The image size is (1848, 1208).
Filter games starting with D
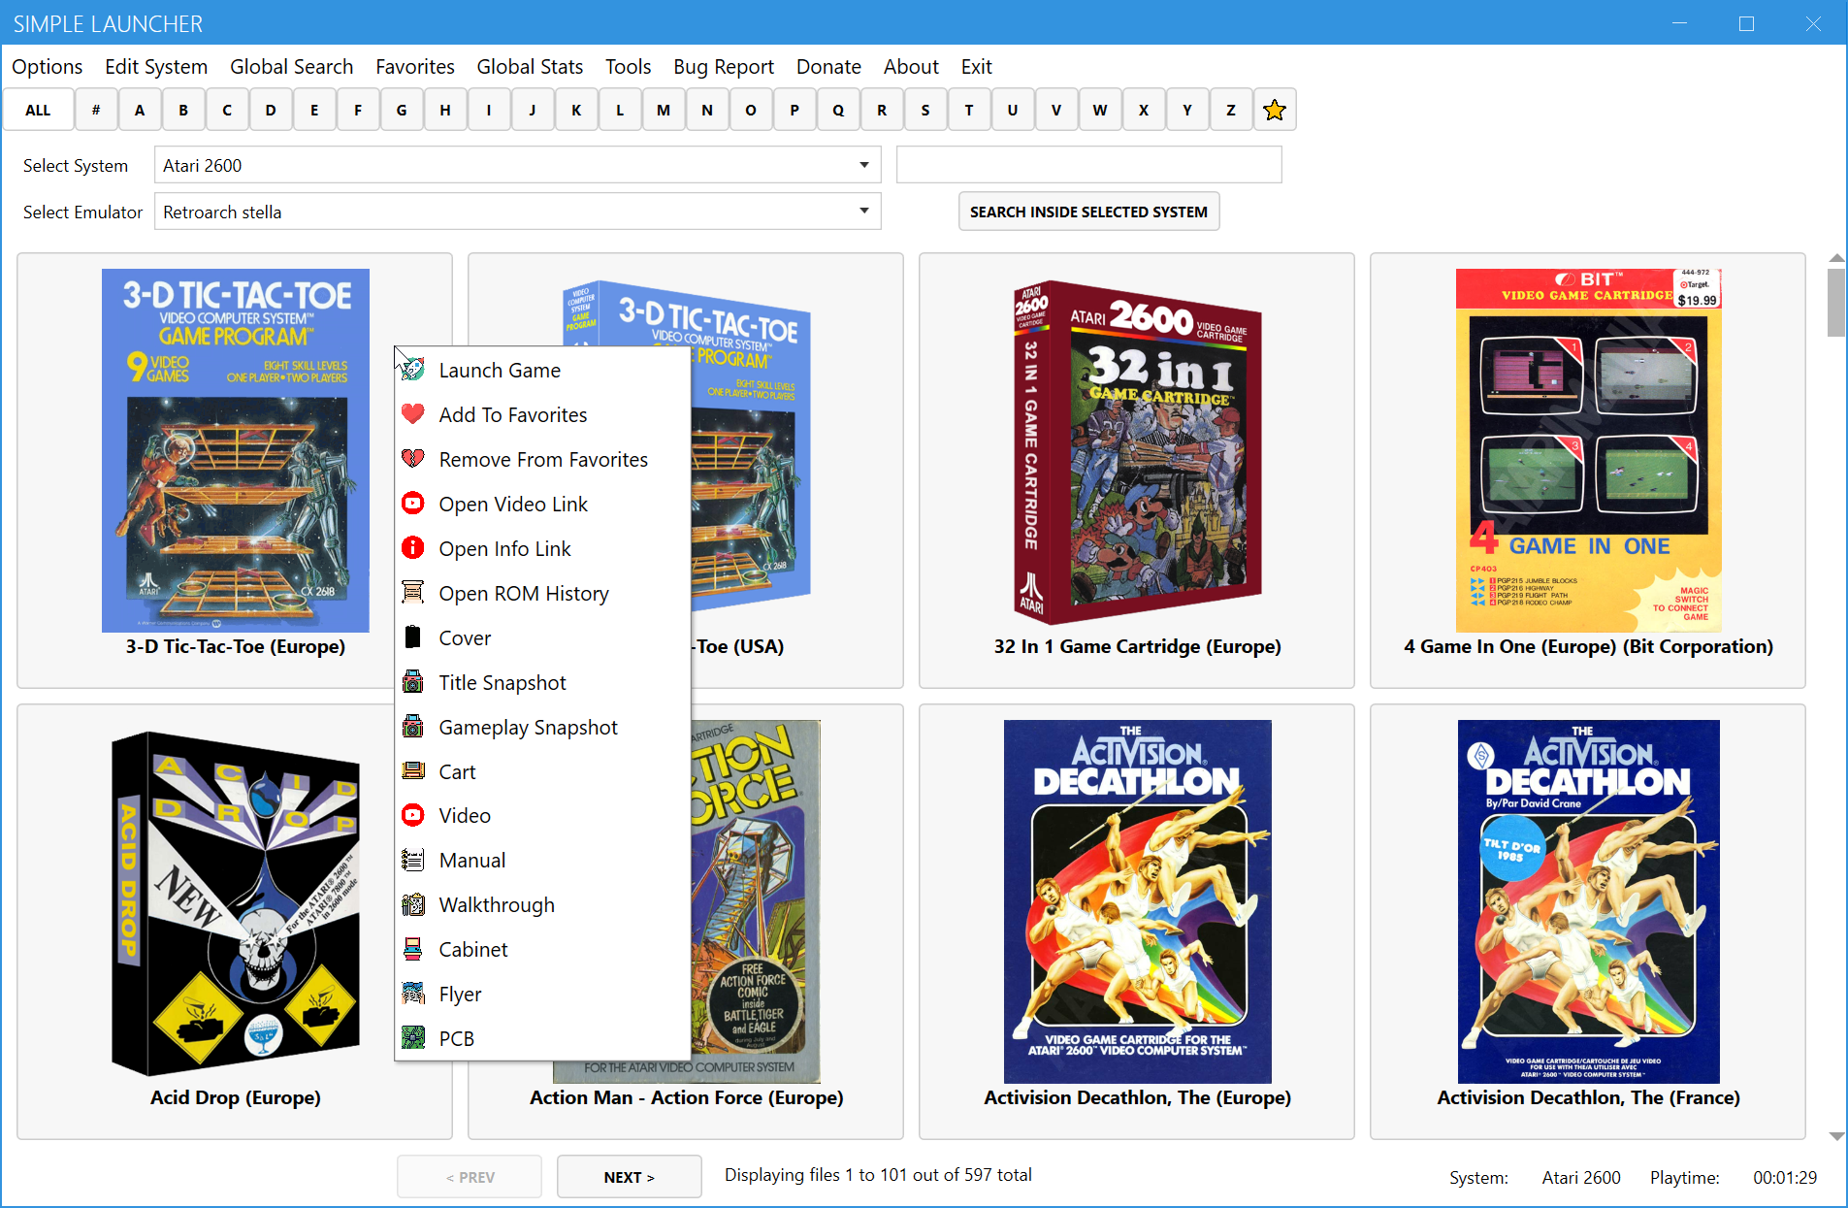[x=271, y=110]
